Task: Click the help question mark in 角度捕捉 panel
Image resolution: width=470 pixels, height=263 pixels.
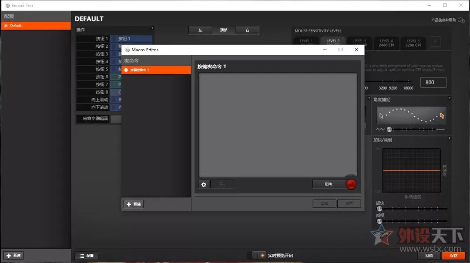Action: click(x=449, y=98)
